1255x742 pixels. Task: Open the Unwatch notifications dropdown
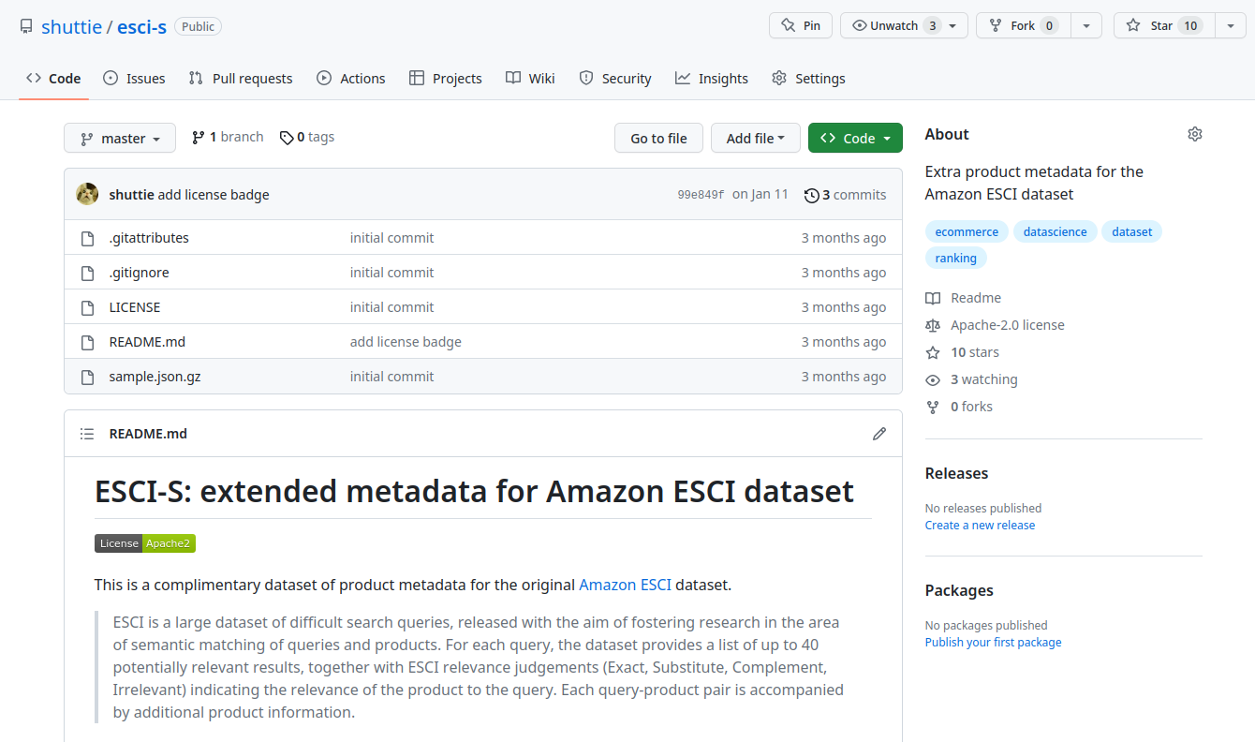[x=904, y=25]
